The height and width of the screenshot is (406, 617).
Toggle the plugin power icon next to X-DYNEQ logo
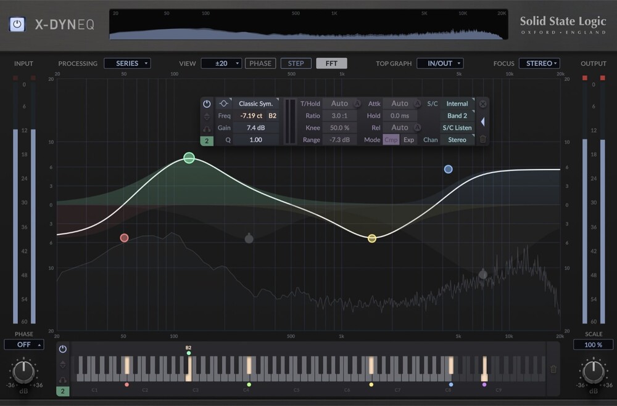(17, 25)
